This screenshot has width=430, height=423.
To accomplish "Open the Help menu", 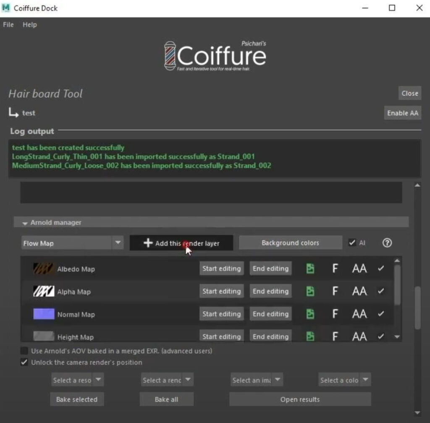I will click(x=30, y=25).
